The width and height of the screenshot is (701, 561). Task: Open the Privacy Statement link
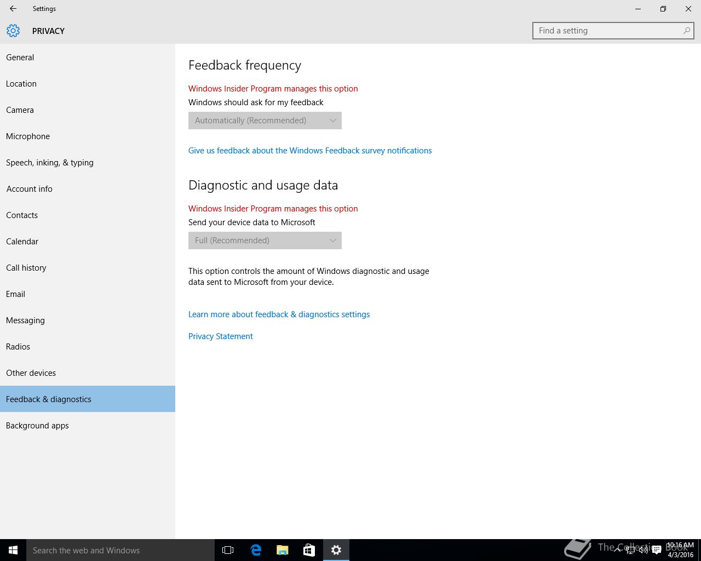click(221, 336)
